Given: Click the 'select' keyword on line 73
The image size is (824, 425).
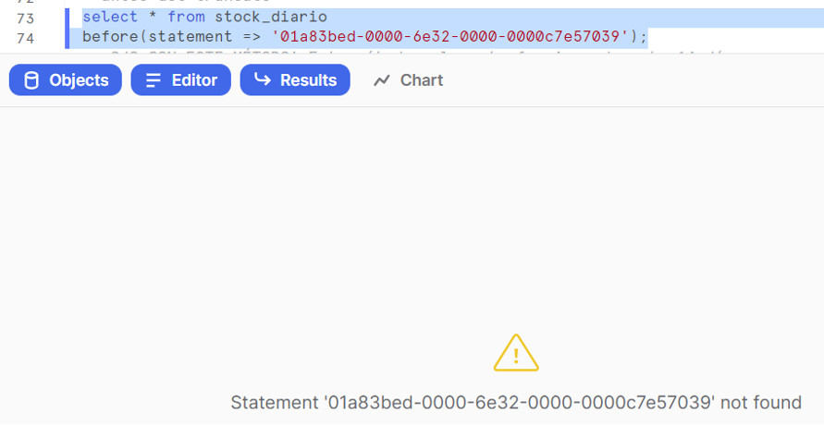Looking at the screenshot, I should click(110, 17).
